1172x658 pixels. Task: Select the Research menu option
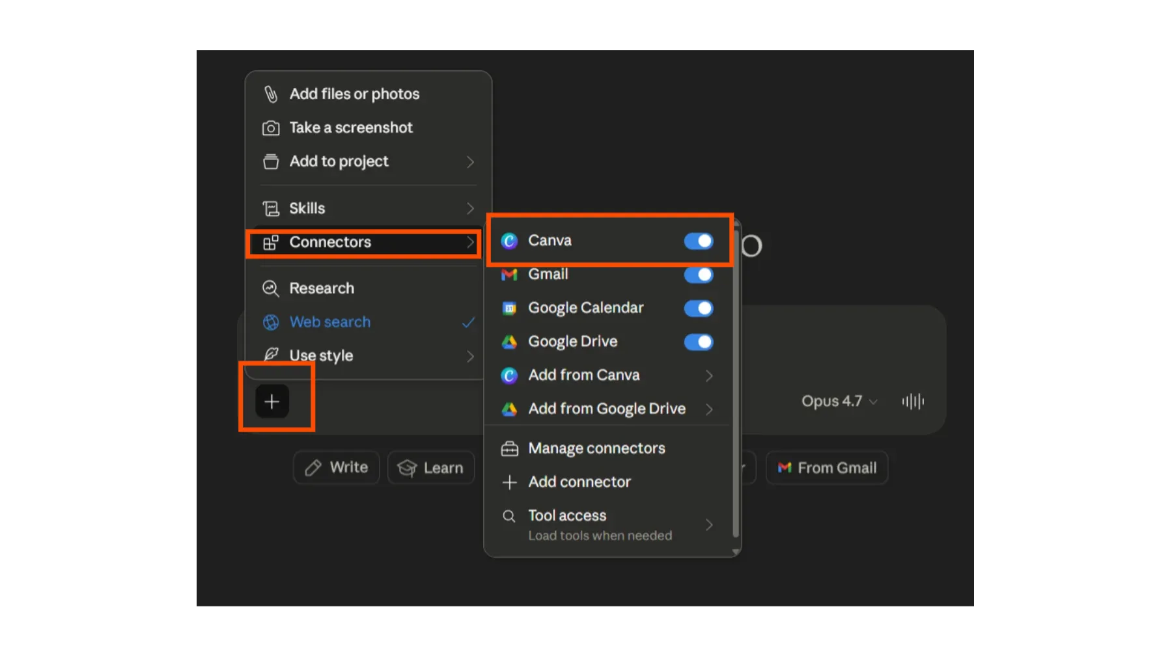pos(368,288)
